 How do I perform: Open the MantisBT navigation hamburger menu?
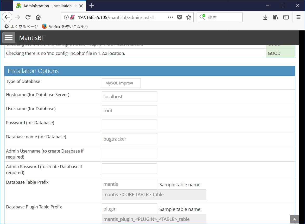click(9, 37)
